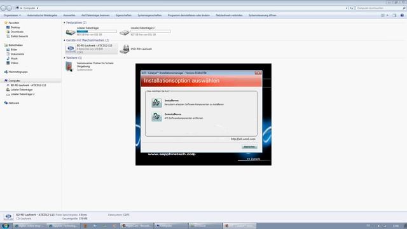Open Gemeinsamer Ordner für Sichere Umgebung icon
The width and height of the screenshot is (407, 229).
tap(69, 66)
